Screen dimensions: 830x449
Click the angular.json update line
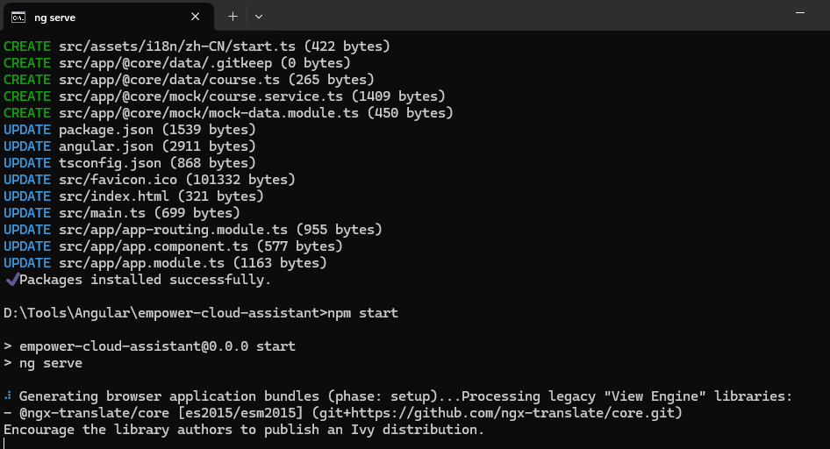point(130,146)
